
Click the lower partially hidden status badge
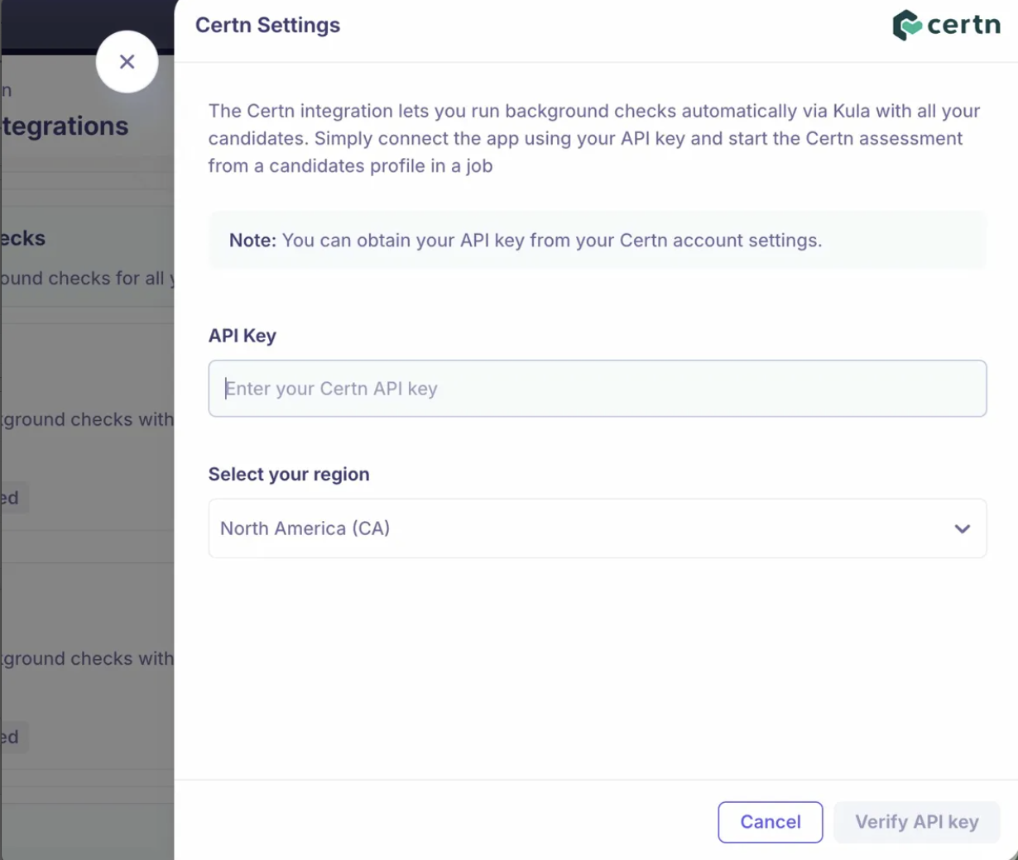pyautogui.click(x=12, y=737)
